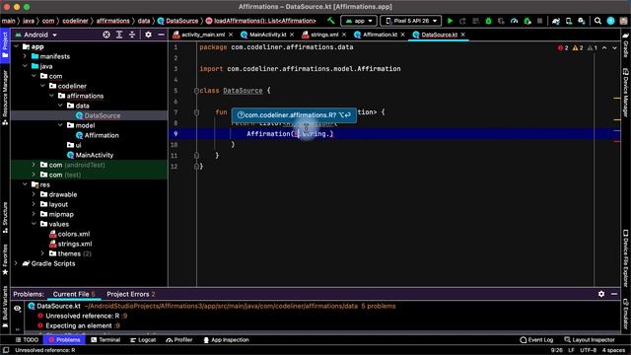Open the TODO tool window

27,339
